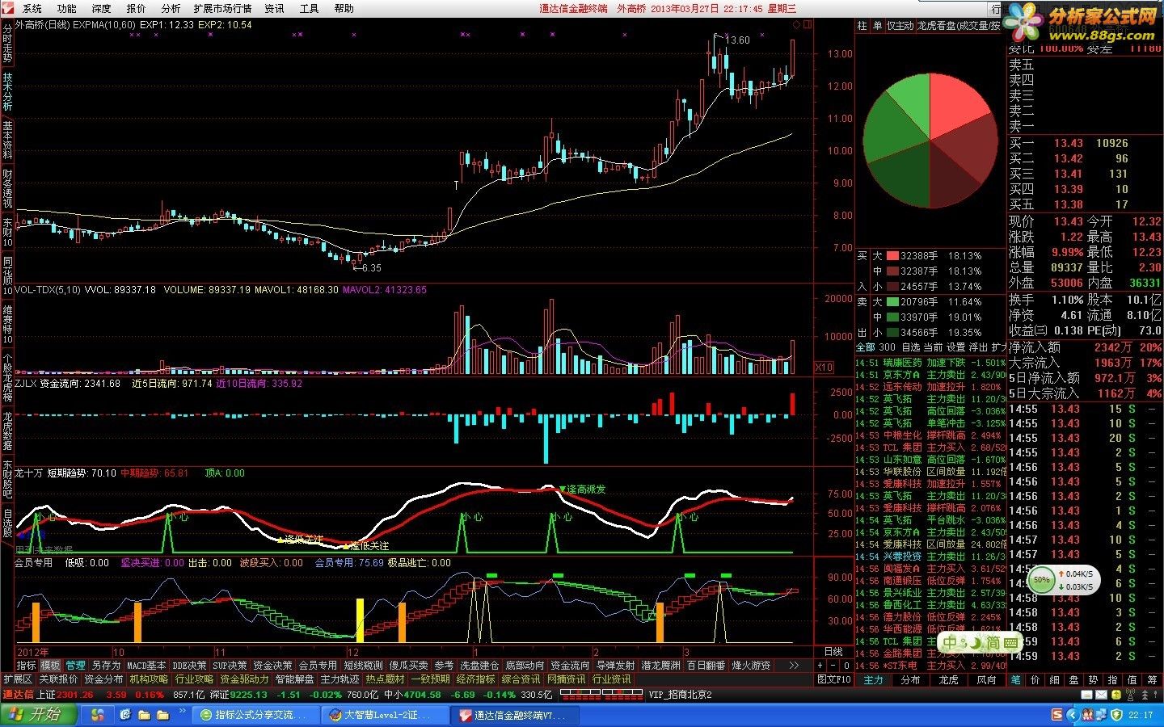Expand more indicator tabs with >> arrow

794,666
